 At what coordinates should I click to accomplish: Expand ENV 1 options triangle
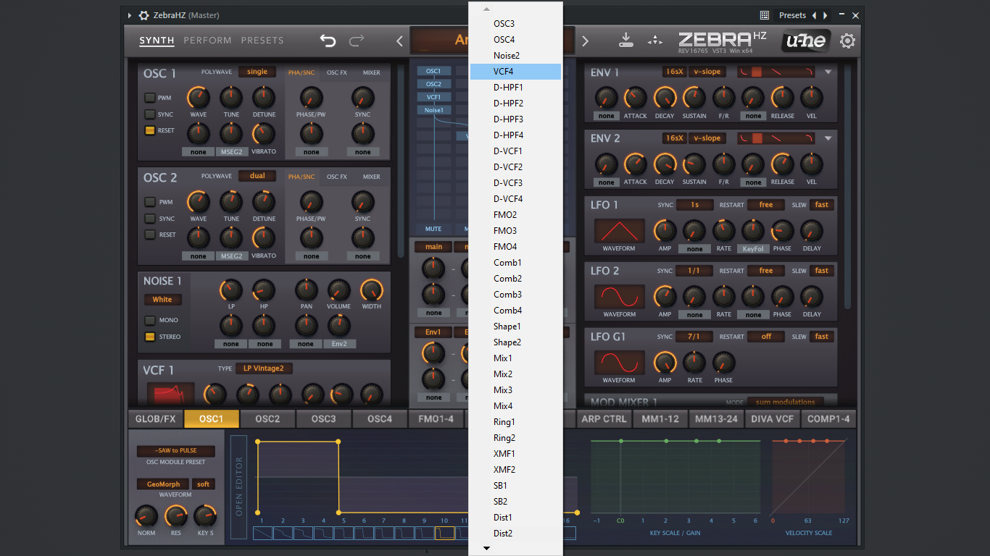point(828,72)
